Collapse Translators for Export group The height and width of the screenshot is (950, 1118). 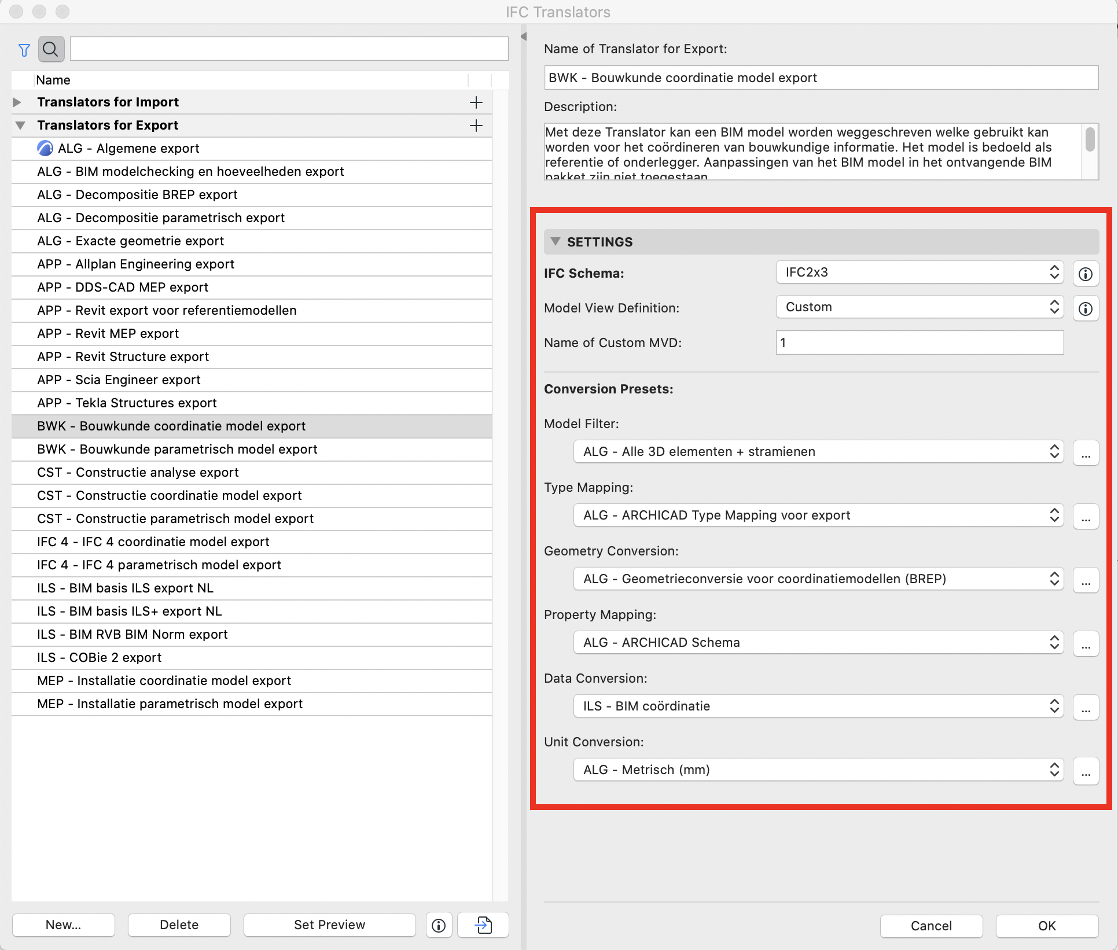[x=20, y=126]
